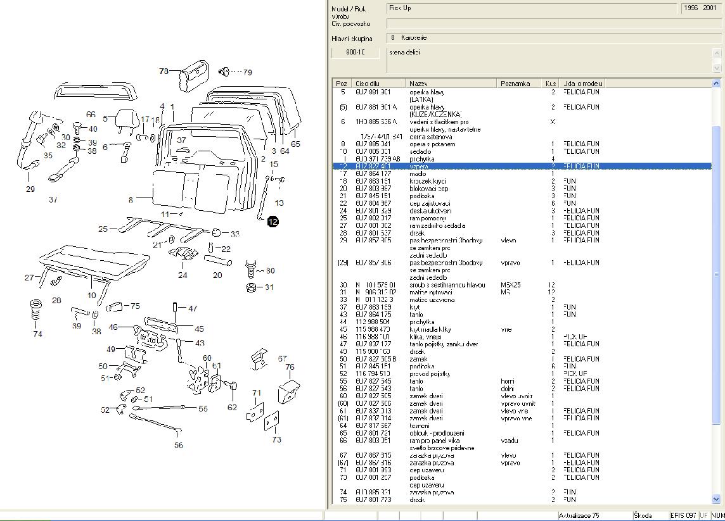This screenshot has width=725, height=521.
Task: Click the highlighted callout 12 in the diagram
Action: coord(273,222)
